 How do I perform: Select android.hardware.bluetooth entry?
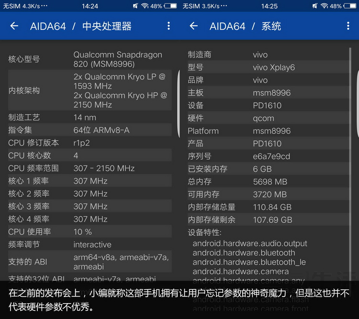pos(244,253)
